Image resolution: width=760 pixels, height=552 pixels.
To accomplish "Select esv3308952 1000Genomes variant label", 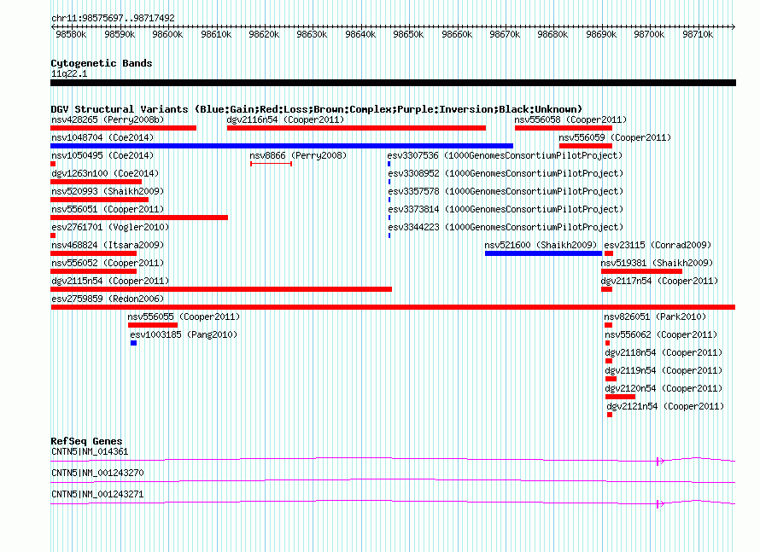I will coord(506,173).
